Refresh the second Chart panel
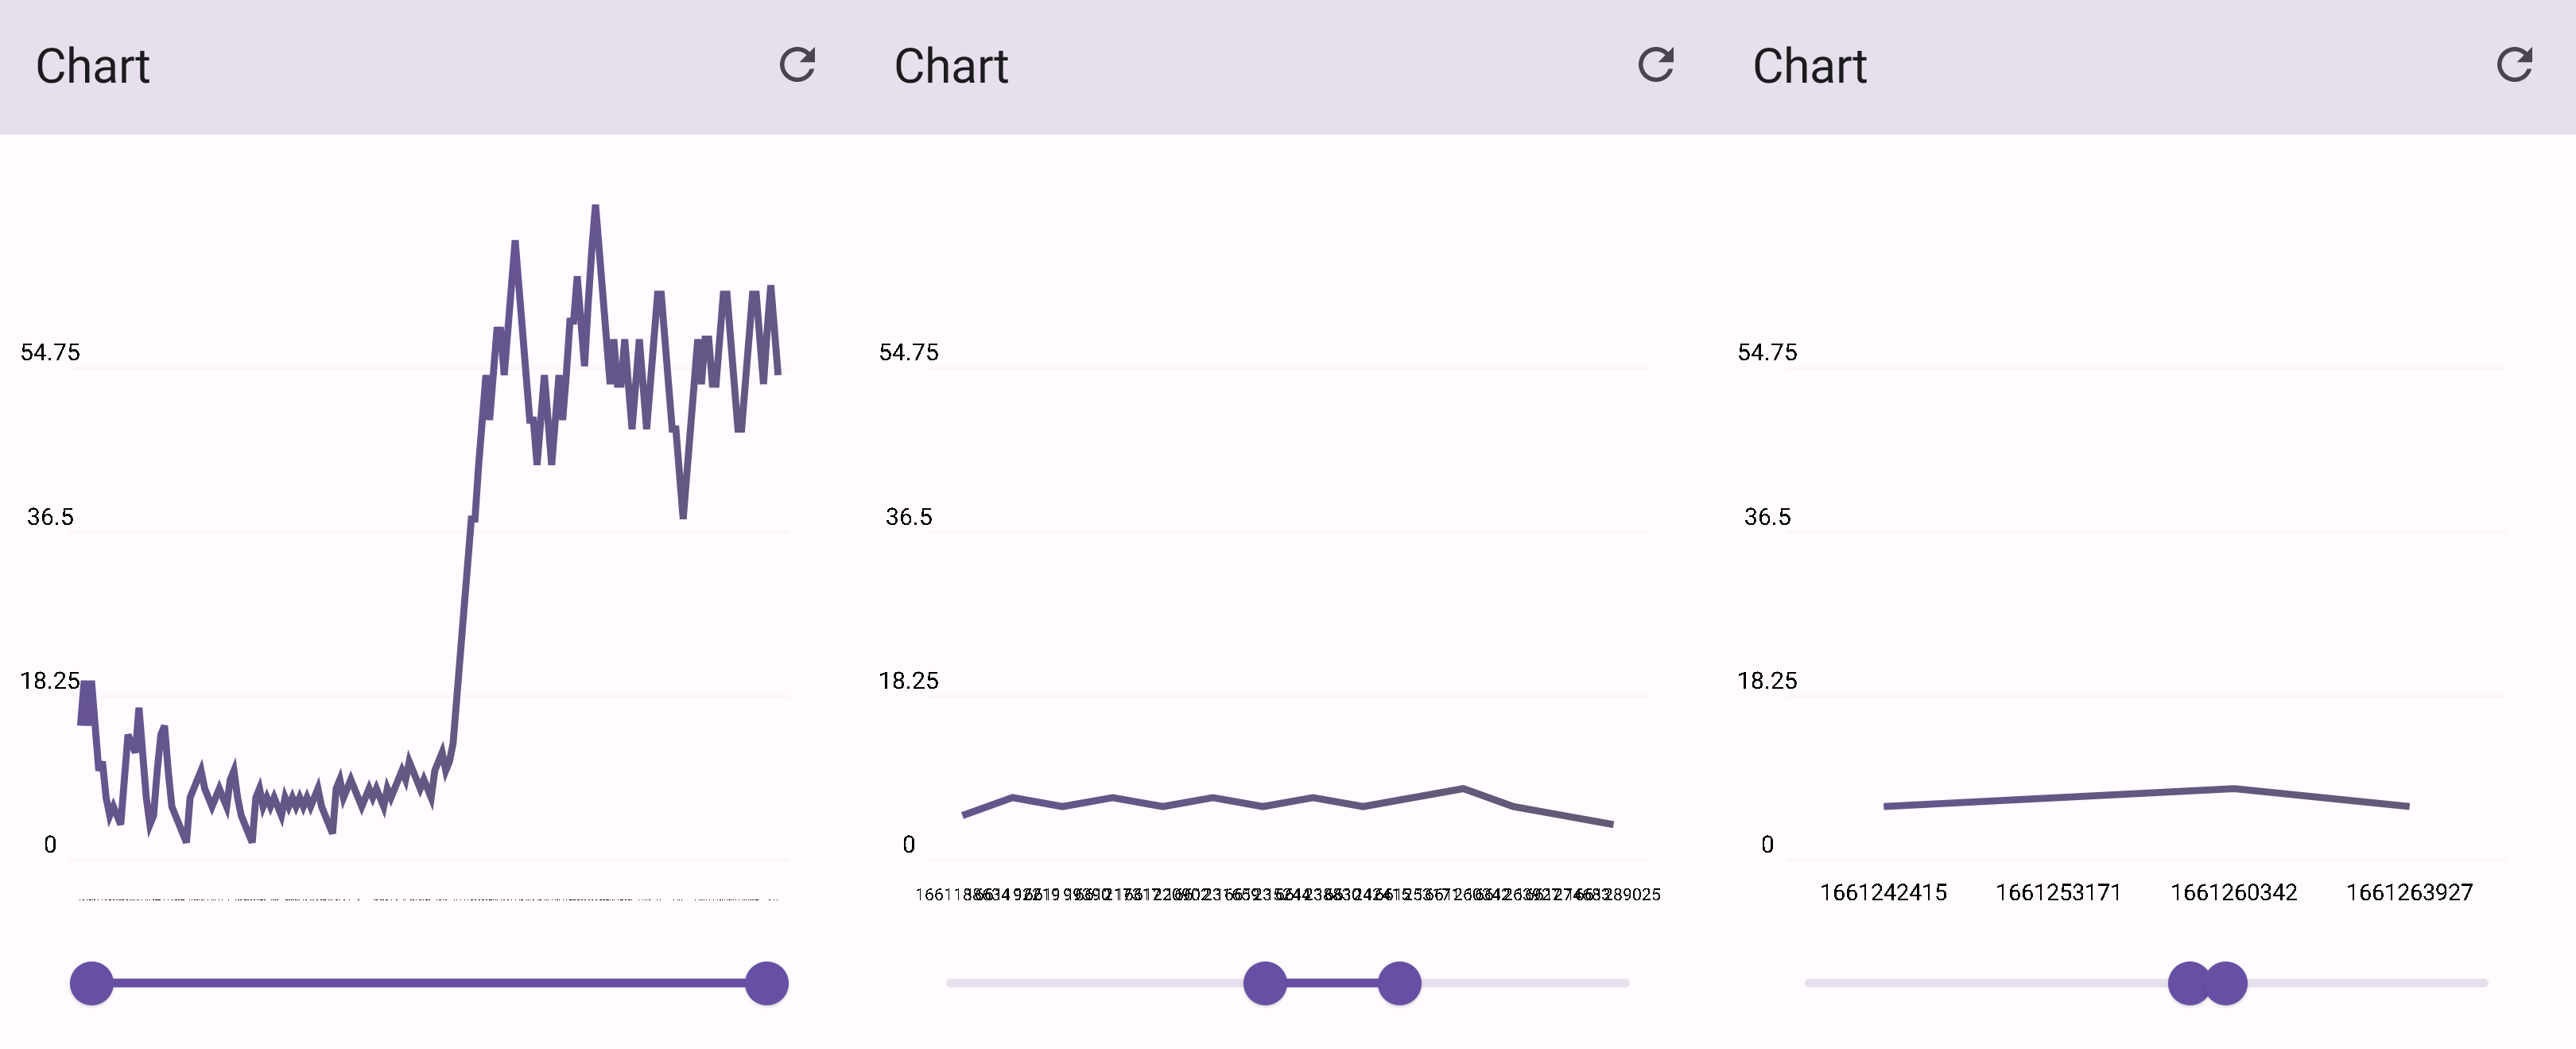 click(x=1656, y=65)
